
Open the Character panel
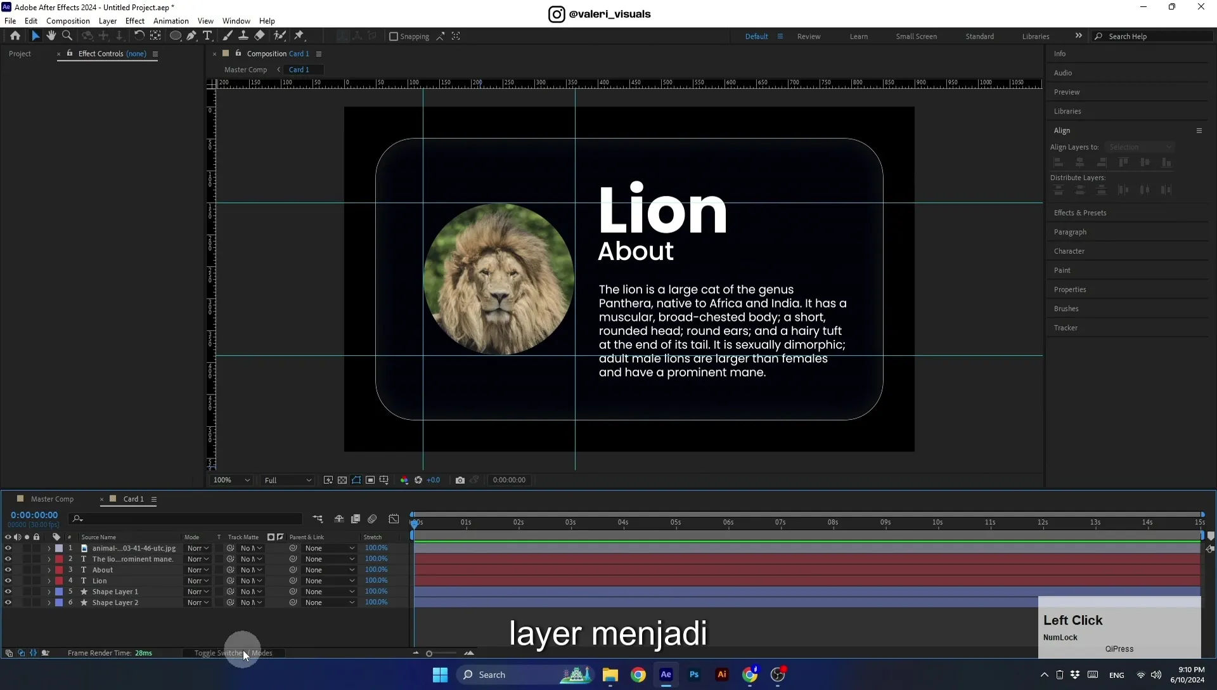click(1069, 251)
